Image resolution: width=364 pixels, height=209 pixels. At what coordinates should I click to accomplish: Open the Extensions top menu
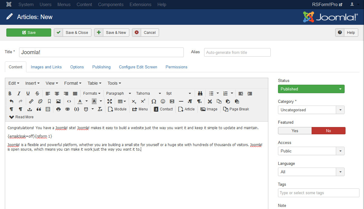pyautogui.click(x=140, y=5)
